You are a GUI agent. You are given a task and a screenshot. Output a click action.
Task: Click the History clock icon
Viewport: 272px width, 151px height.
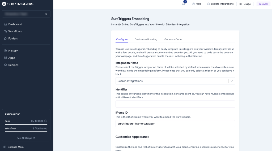pos(6,51)
